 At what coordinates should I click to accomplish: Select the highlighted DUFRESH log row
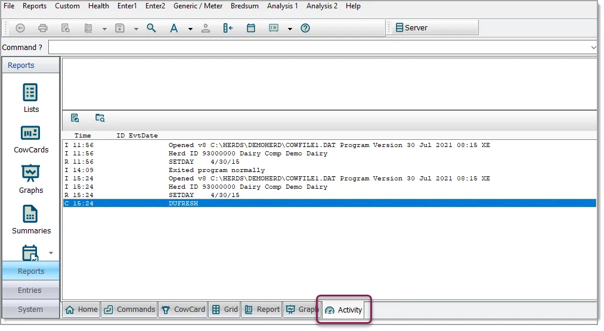click(x=330, y=204)
